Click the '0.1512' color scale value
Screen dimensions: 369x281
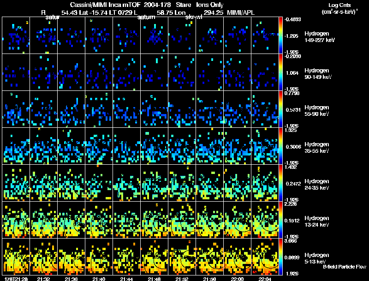pyautogui.click(x=292, y=221)
